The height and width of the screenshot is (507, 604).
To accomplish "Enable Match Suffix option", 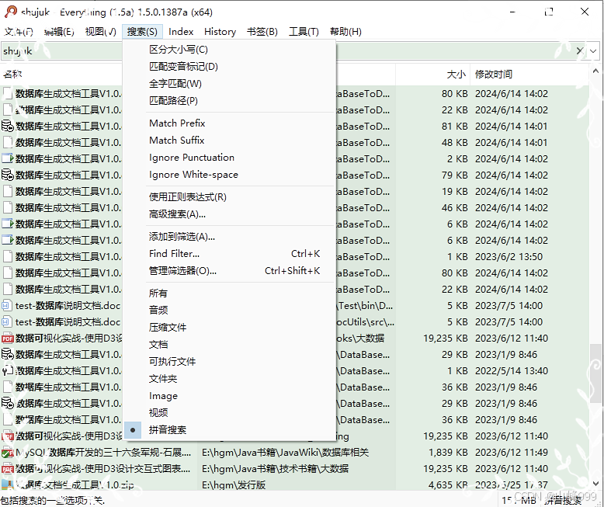I will [229, 141].
